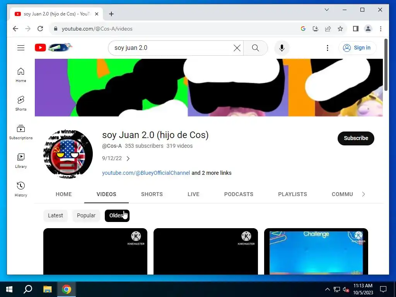The width and height of the screenshot is (396, 297).
Task: Open the taskbar clock and date
Action: 363,289
